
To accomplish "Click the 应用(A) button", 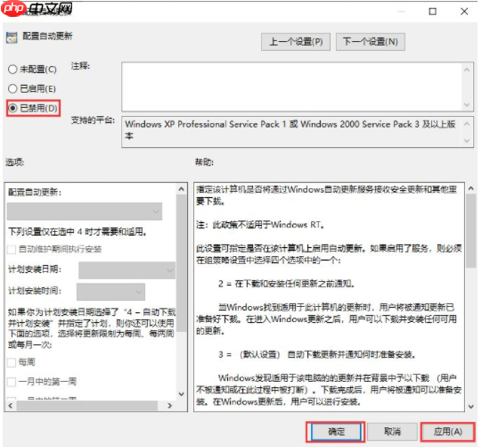I will tap(448, 432).
